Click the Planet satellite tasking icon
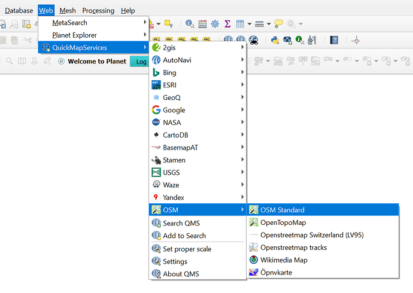Viewport: 413px width, 293px height. click(47, 61)
